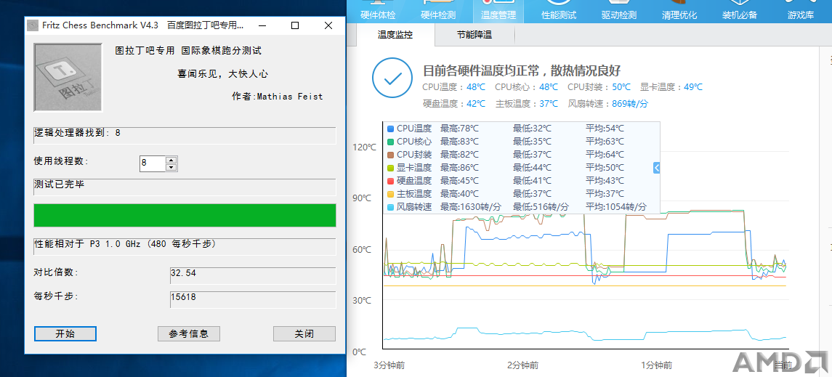Image resolution: width=832 pixels, height=377 pixels.
Task: Click the 关闭 button in Fritz window
Action: pos(304,333)
